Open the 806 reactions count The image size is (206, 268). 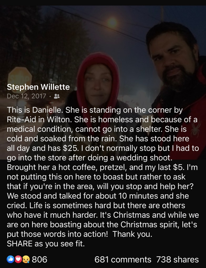coord(39,259)
